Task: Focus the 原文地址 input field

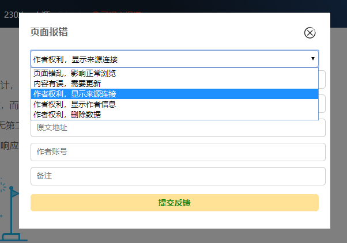Action: 178,128
